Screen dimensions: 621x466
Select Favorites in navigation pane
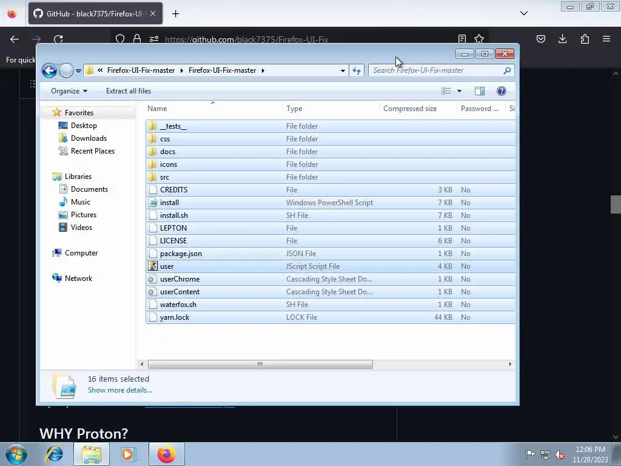[x=79, y=112]
